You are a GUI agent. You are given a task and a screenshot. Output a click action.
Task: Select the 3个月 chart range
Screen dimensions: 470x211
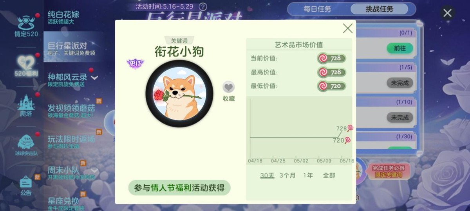(287, 175)
